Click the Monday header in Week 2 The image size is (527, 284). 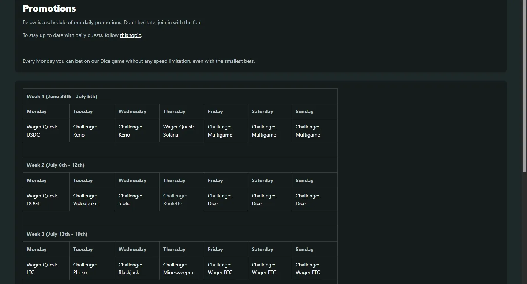37,180
